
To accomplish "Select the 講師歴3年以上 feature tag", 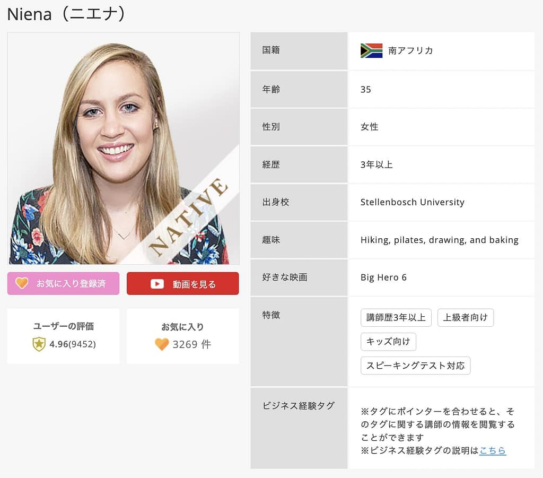I will (396, 317).
